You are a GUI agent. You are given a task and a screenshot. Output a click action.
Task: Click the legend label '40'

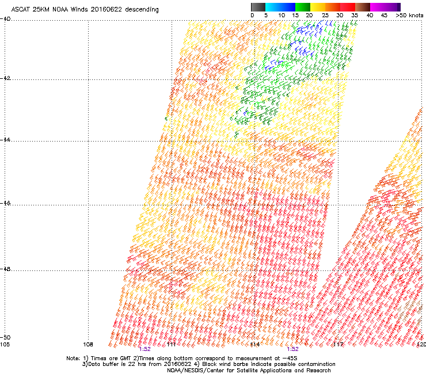tap(370, 16)
